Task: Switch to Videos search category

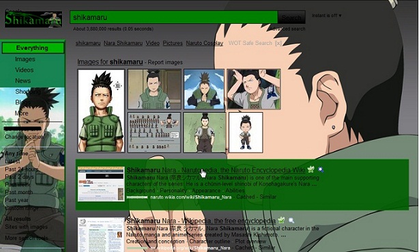Action: coord(24,70)
